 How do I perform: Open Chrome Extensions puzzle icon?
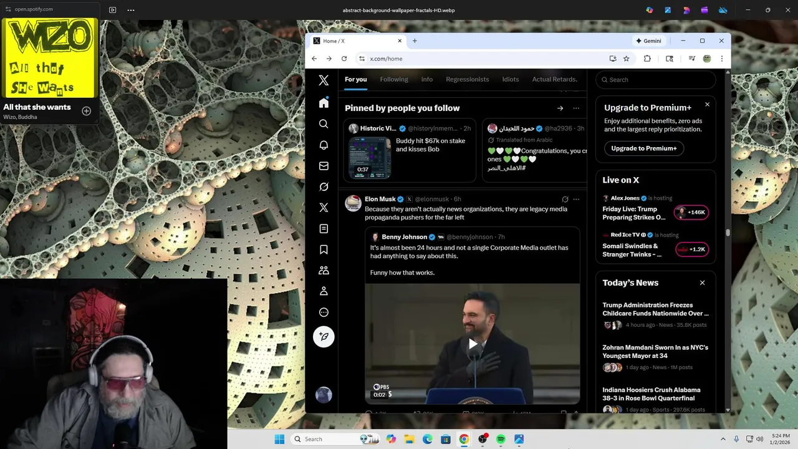[x=647, y=59]
